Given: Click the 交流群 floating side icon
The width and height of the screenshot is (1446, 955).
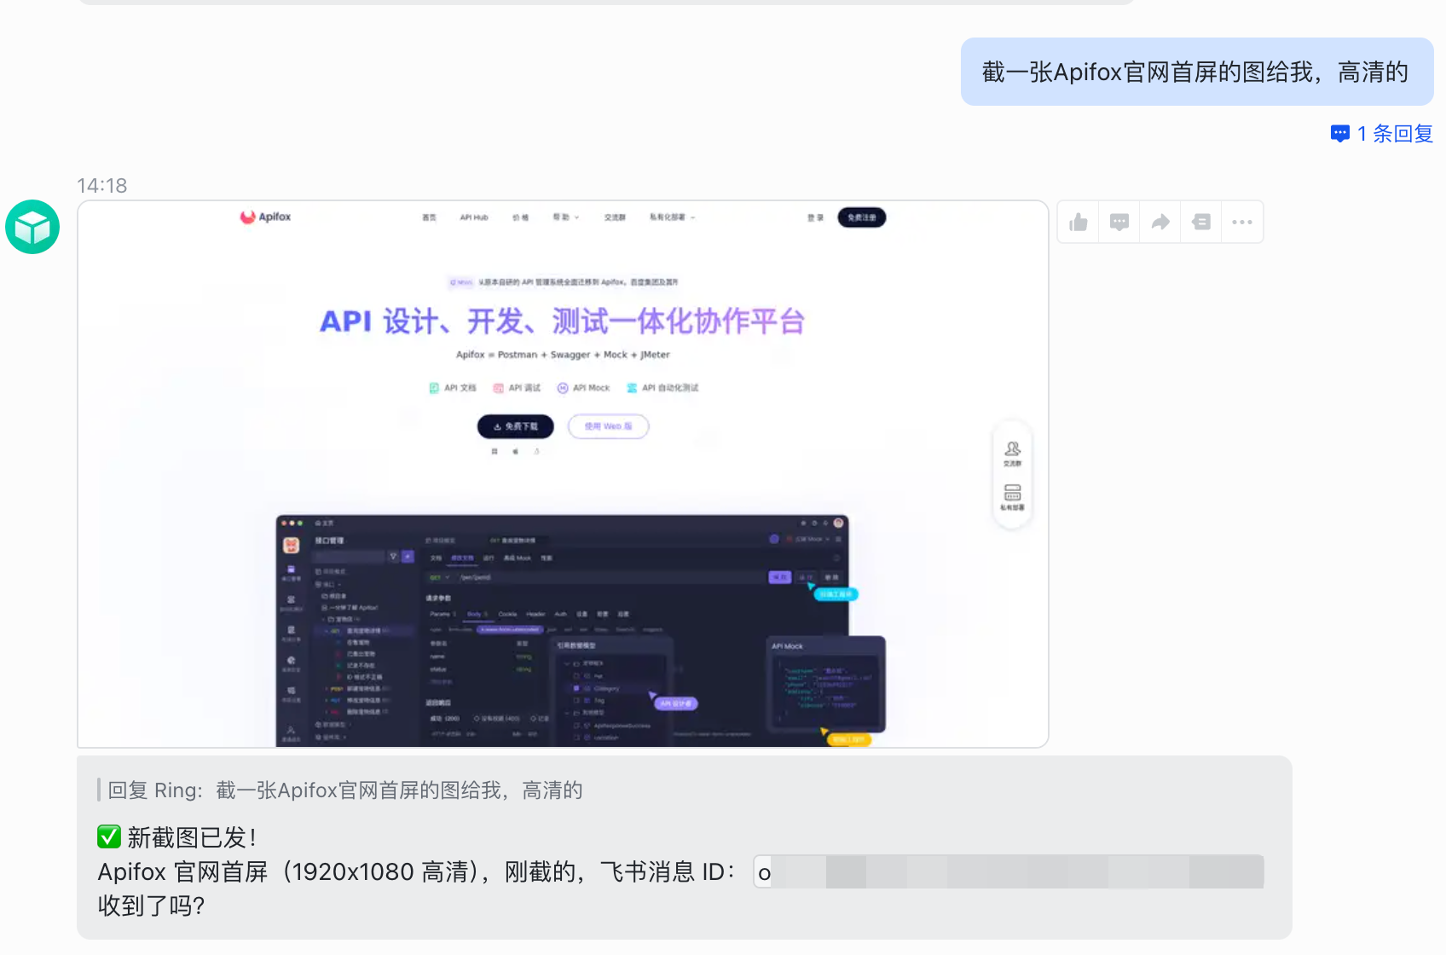Looking at the screenshot, I should (1012, 452).
